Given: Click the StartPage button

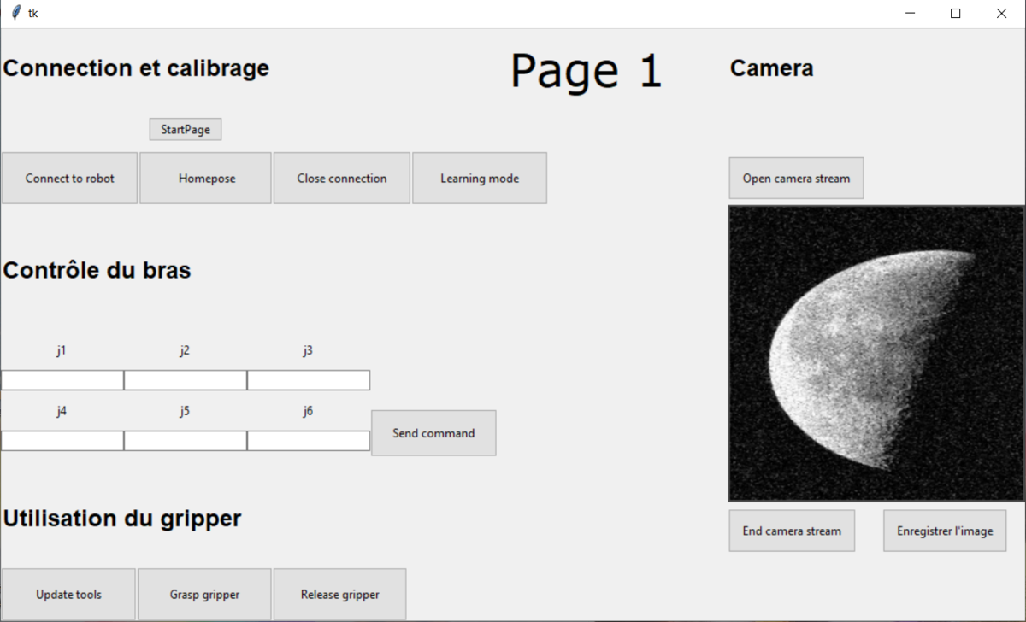Looking at the screenshot, I should (186, 130).
